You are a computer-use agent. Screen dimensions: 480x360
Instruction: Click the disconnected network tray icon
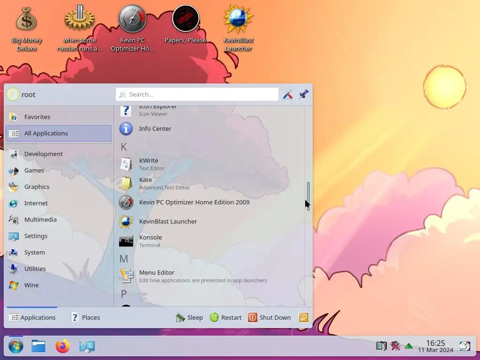click(x=395, y=346)
